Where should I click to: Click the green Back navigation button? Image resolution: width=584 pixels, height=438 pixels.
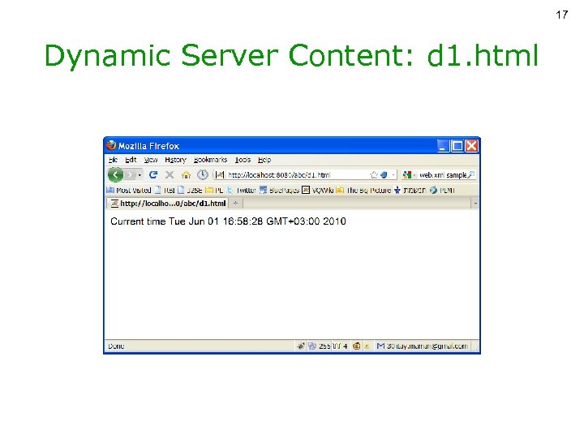115,174
